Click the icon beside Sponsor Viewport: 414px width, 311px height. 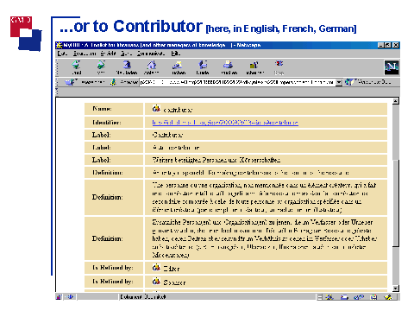(156, 281)
